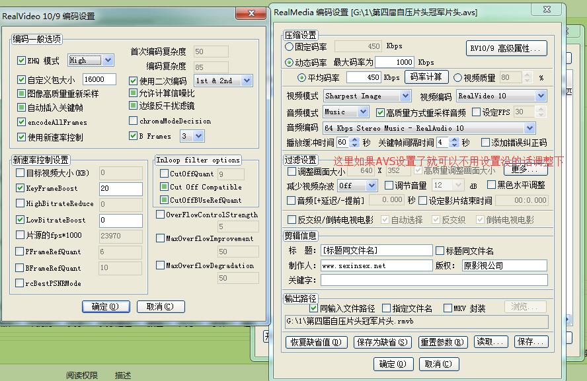This screenshot has height=381, width=587.
Task: Enable 黑色水平调整 checkbox
Action: click(x=491, y=185)
